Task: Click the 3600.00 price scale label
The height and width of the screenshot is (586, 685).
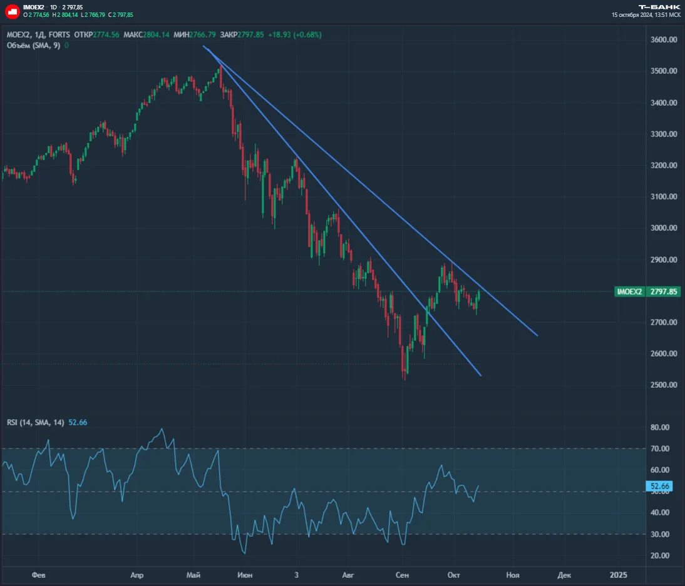Action: (664, 39)
